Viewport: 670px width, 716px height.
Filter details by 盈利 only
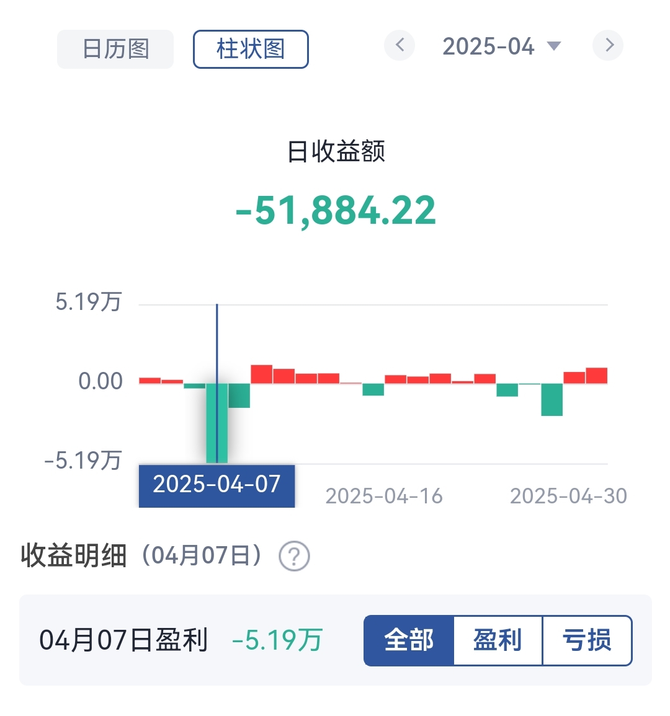coord(498,640)
